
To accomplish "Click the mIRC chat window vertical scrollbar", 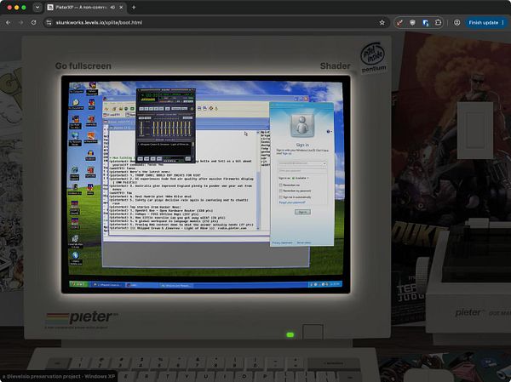I will click(x=258, y=180).
